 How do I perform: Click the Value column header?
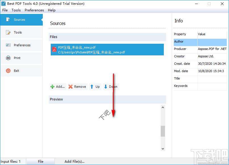click(212, 35)
